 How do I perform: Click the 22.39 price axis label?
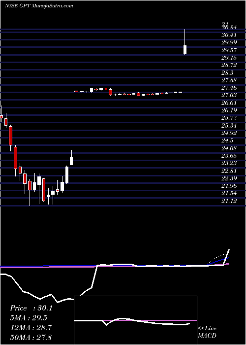[x=229, y=178]
